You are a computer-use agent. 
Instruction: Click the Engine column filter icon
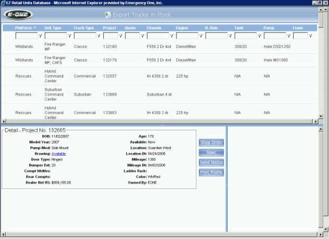click(x=201, y=36)
